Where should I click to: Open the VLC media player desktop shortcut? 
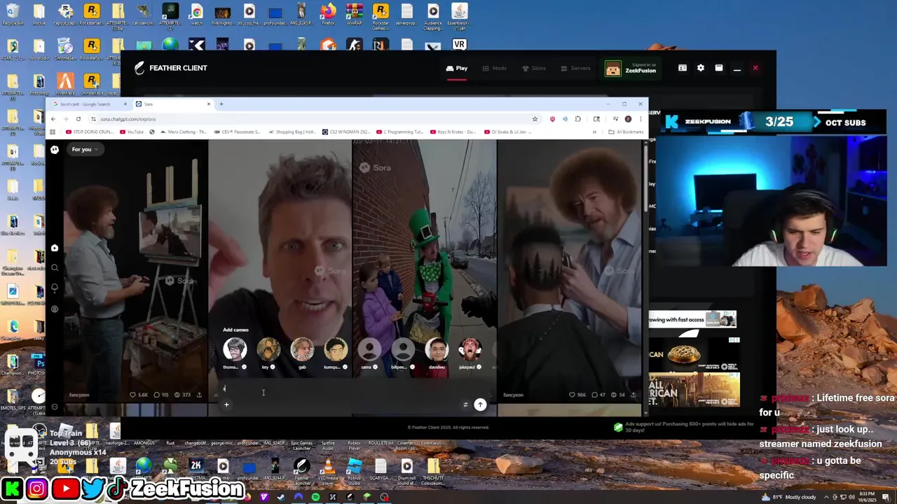327,469
